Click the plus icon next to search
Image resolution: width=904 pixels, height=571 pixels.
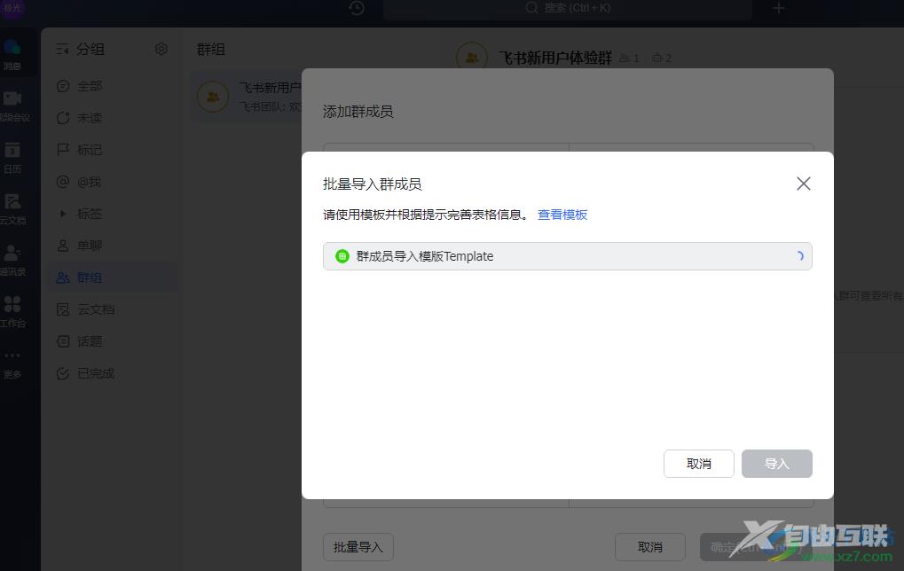pyautogui.click(x=778, y=8)
